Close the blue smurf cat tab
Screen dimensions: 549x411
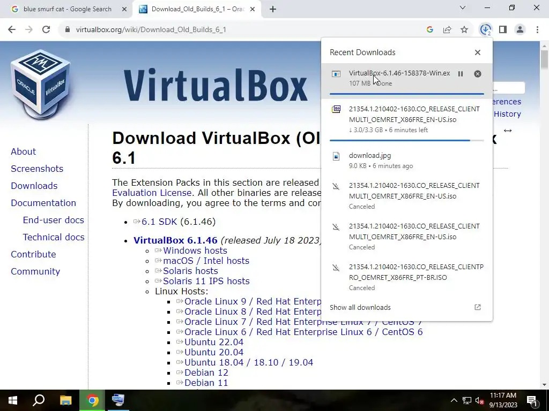pyautogui.click(x=124, y=10)
